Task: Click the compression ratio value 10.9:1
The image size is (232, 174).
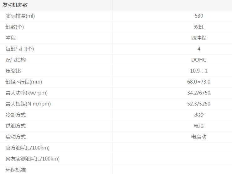Action: click(x=199, y=71)
